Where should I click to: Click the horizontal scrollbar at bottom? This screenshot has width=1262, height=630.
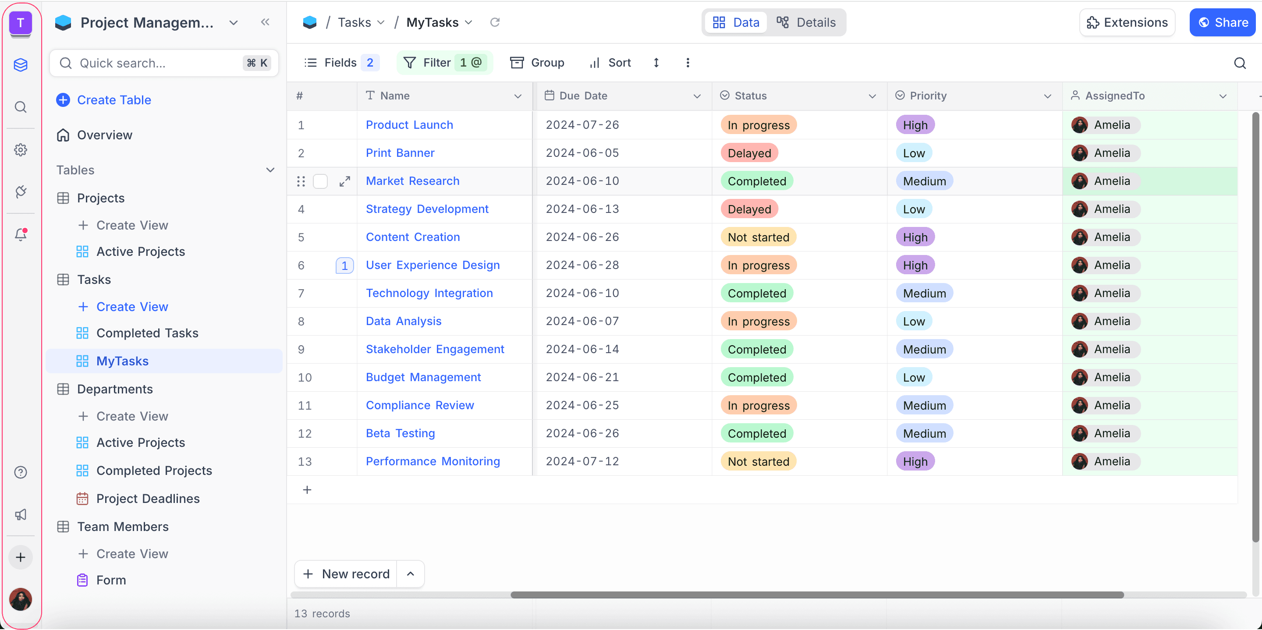[x=817, y=595]
